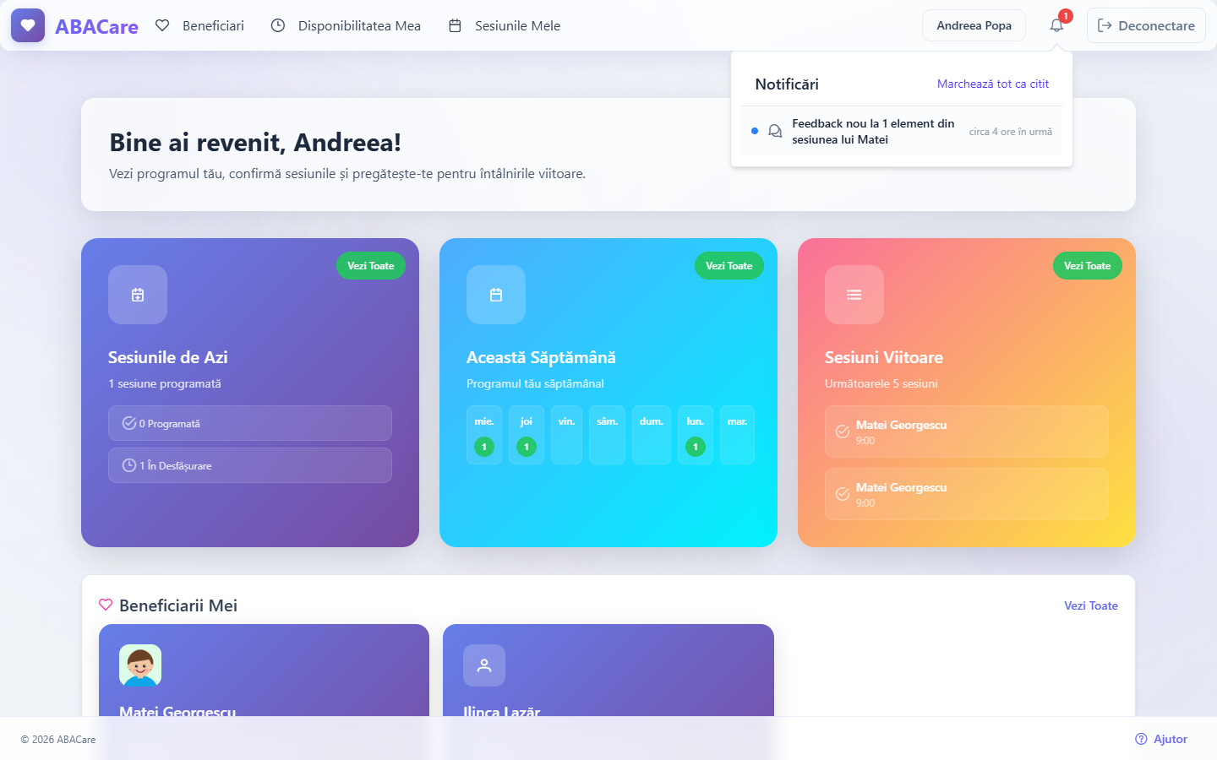Open the Beneficiari menu item
This screenshot has width=1217, height=760.
coord(200,25)
